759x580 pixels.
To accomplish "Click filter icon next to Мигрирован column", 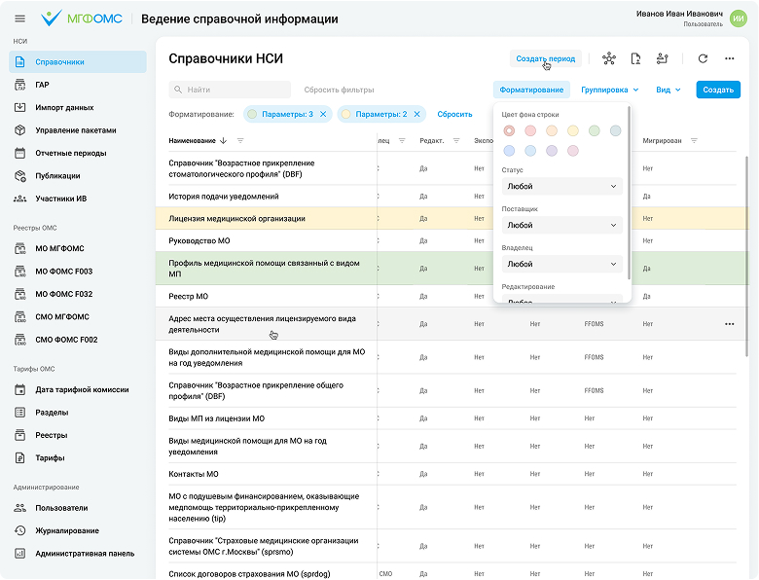I will (x=694, y=140).
